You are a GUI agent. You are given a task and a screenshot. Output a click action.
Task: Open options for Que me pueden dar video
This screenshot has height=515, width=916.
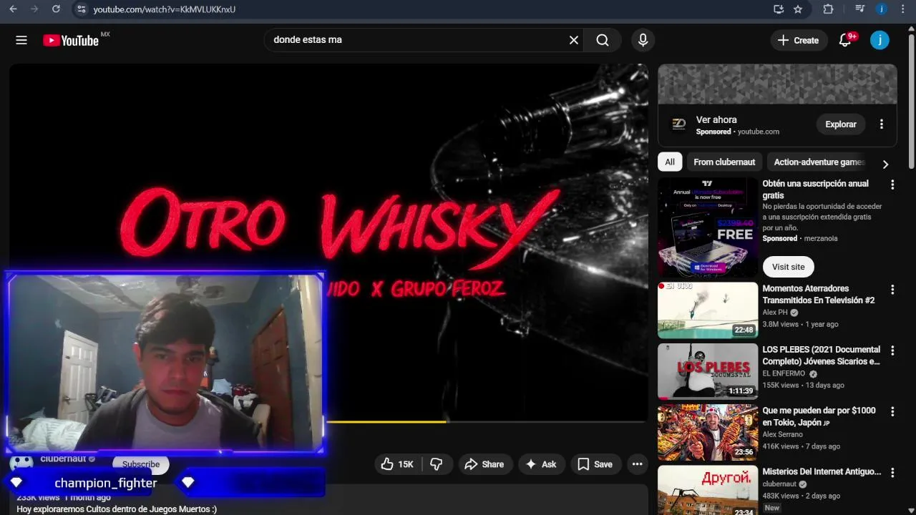[892, 411]
